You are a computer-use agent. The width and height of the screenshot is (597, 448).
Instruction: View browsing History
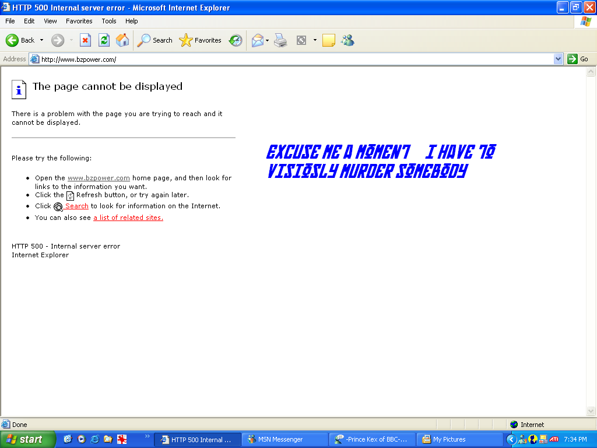tap(235, 40)
